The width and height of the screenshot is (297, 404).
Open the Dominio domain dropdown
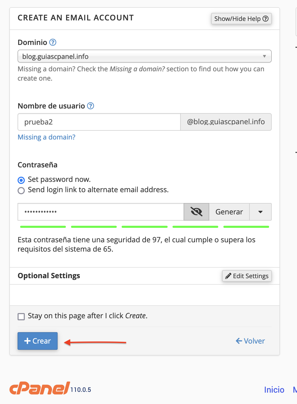click(x=144, y=56)
